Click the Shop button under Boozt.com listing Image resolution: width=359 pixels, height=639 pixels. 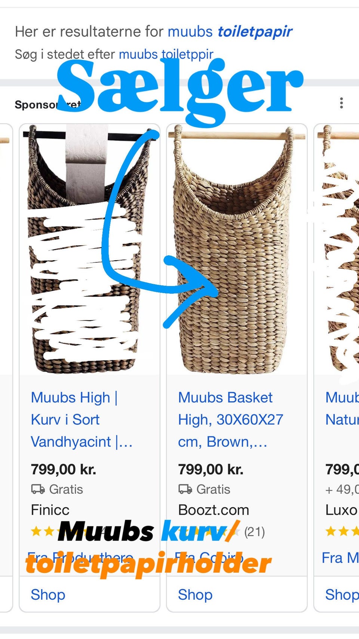pos(195,594)
